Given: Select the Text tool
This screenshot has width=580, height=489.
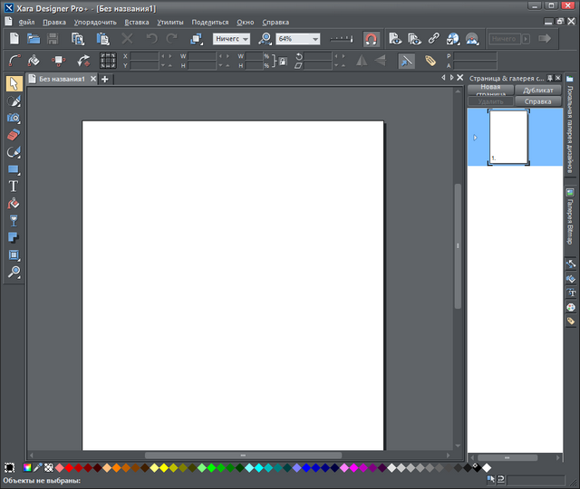Looking at the screenshot, I should (x=14, y=187).
